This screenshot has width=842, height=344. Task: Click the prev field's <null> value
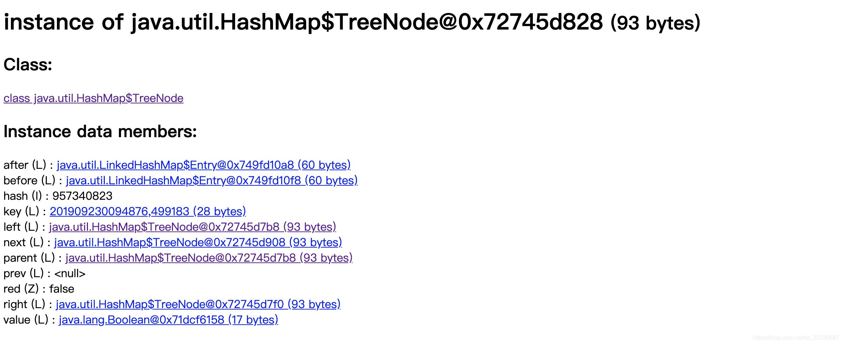coord(70,273)
